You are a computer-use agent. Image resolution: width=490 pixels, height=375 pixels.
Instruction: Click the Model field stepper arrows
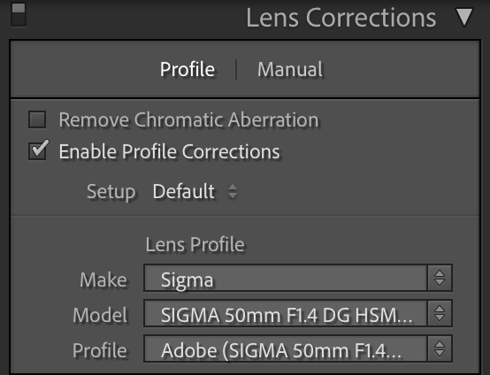click(x=440, y=313)
